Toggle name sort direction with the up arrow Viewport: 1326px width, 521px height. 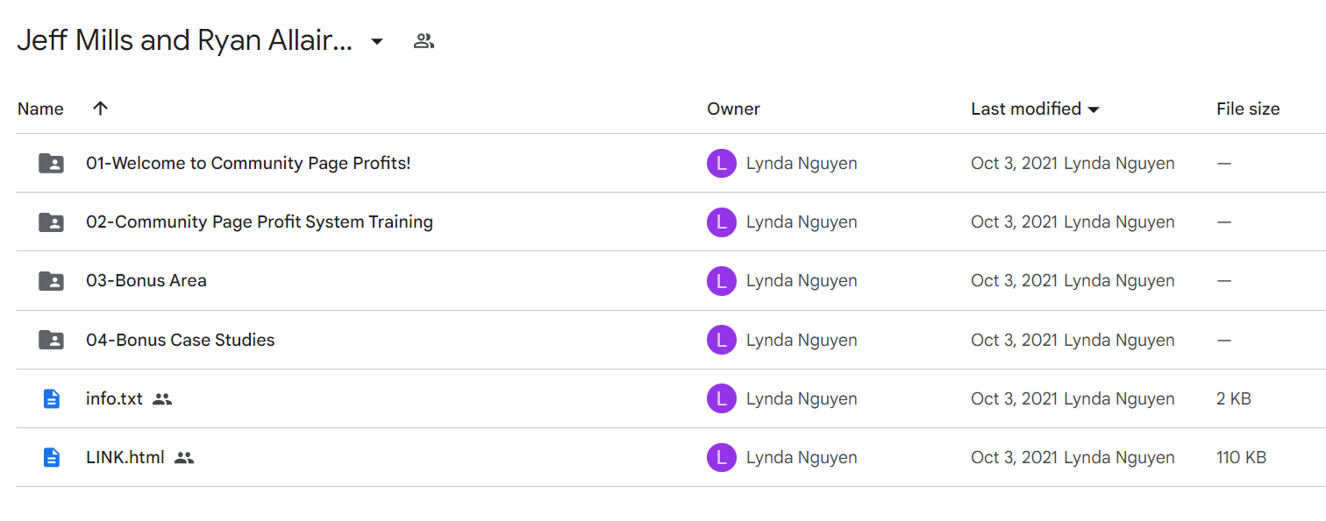pos(101,109)
